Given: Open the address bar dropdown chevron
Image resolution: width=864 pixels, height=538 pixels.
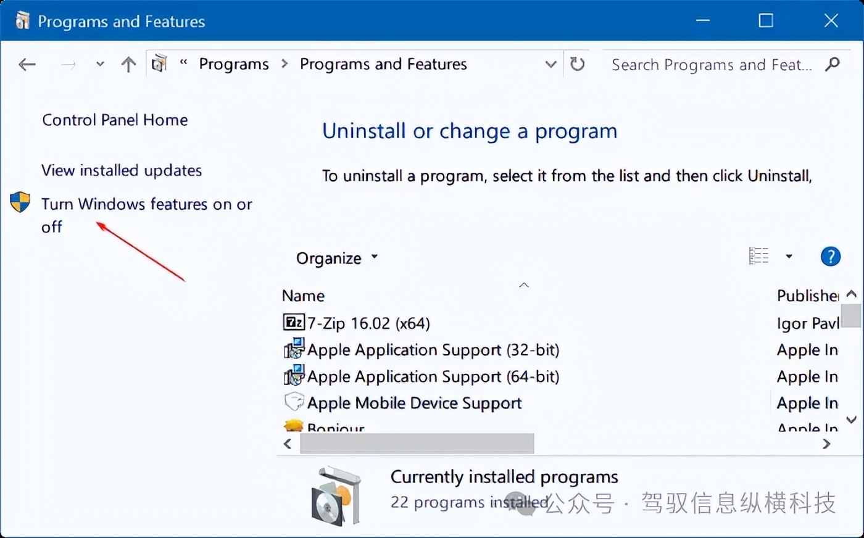Looking at the screenshot, I should click(550, 64).
